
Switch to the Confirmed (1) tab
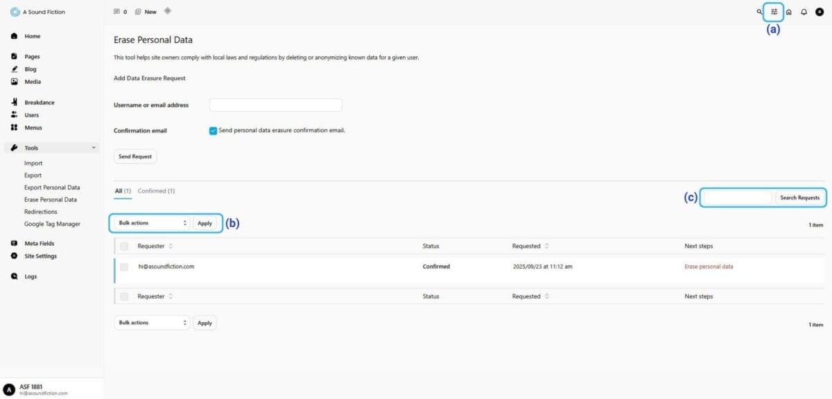(x=156, y=190)
